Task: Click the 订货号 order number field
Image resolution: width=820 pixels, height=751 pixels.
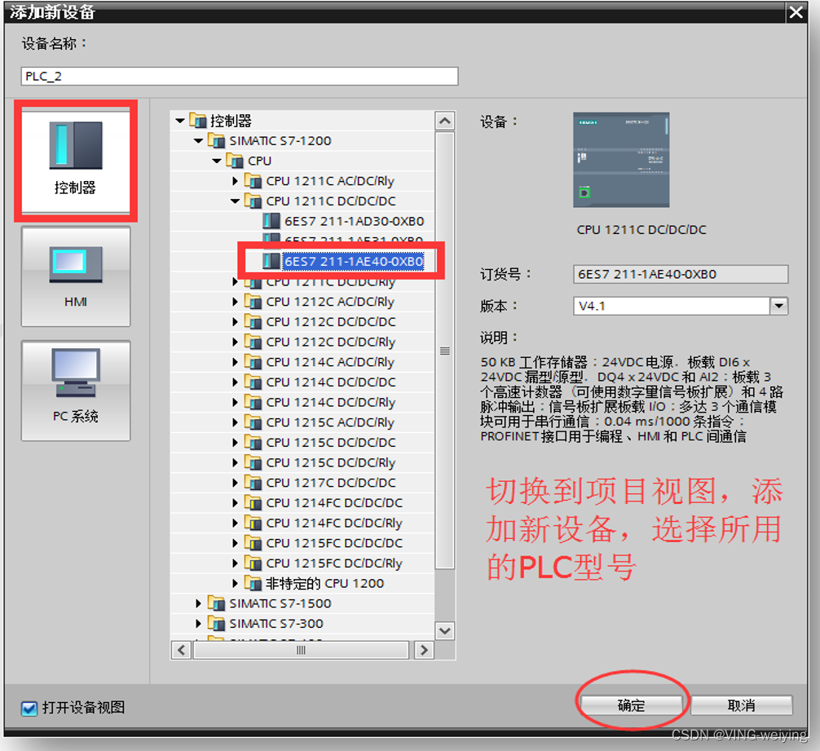Action: tap(681, 274)
